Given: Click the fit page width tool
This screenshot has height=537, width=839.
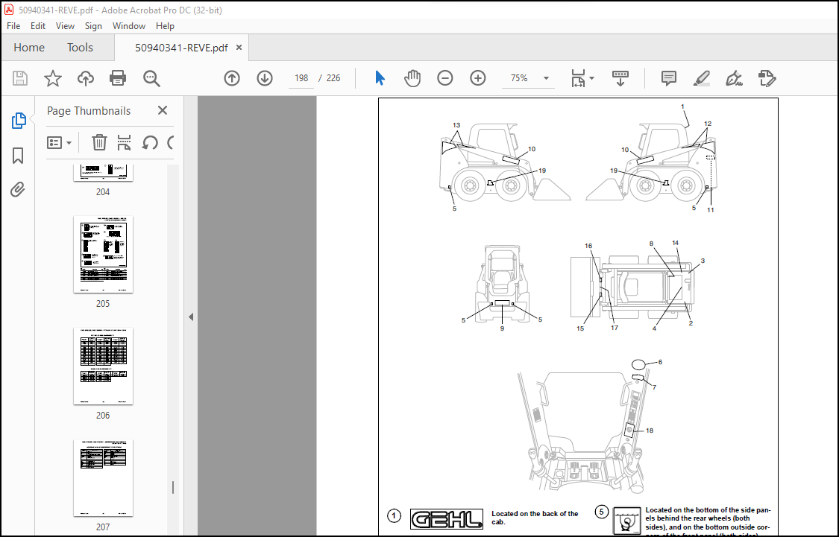Looking at the screenshot, I should pos(578,78).
